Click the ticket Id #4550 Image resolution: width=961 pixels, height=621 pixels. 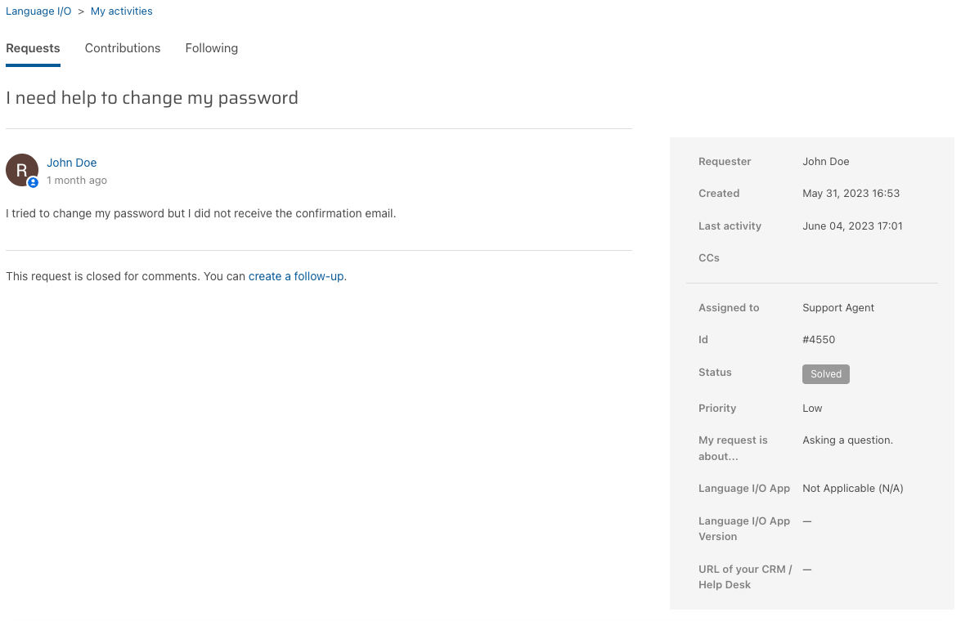click(x=819, y=340)
